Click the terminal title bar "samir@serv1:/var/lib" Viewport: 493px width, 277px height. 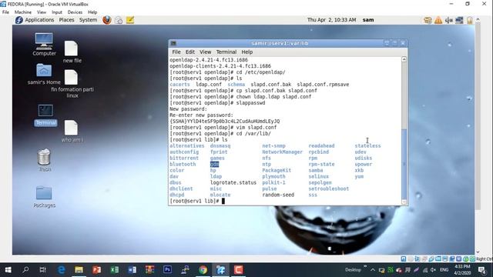(280, 43)
